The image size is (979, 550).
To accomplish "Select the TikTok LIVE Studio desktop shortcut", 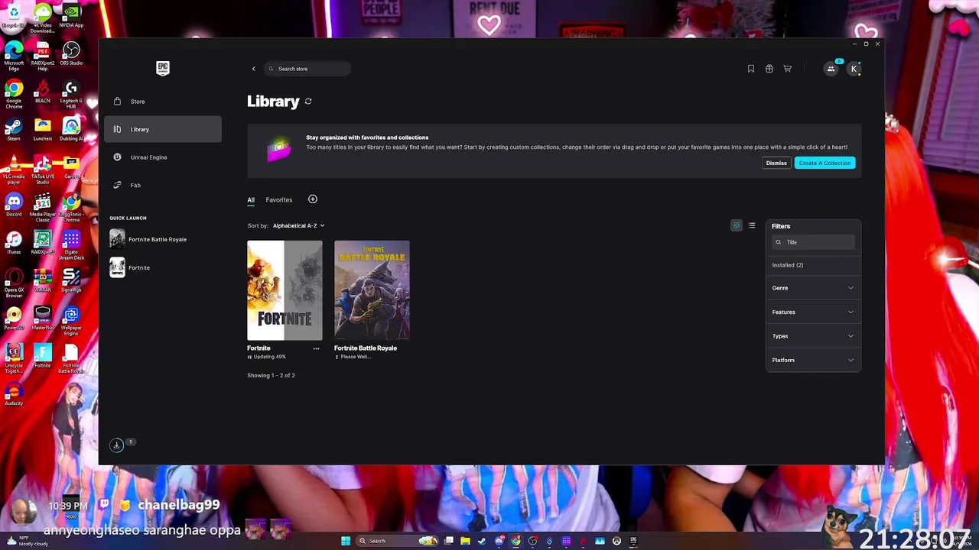I will coord(42,170).
